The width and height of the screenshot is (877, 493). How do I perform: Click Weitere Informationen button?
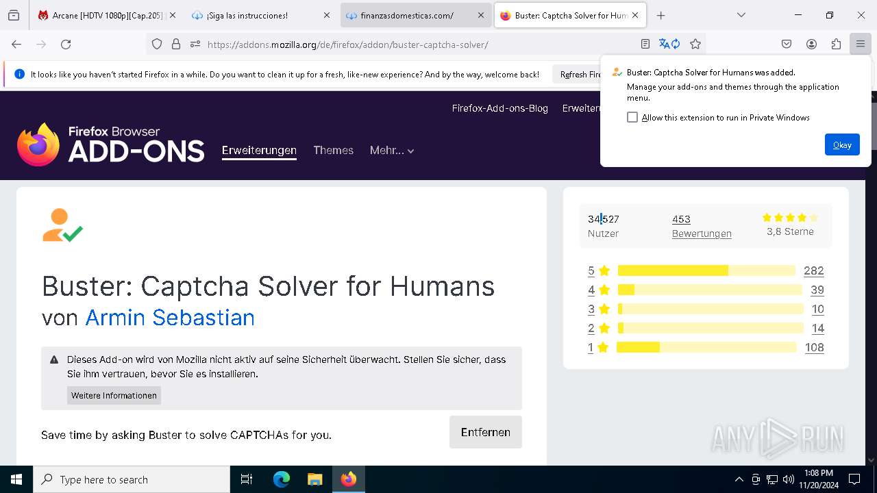coord(114,395)
